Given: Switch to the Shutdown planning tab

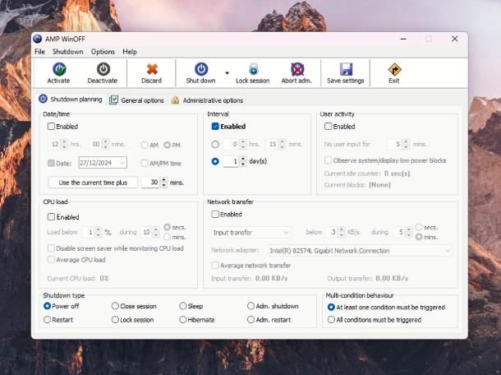Looking at the screenshot, I should pos(71,100).
